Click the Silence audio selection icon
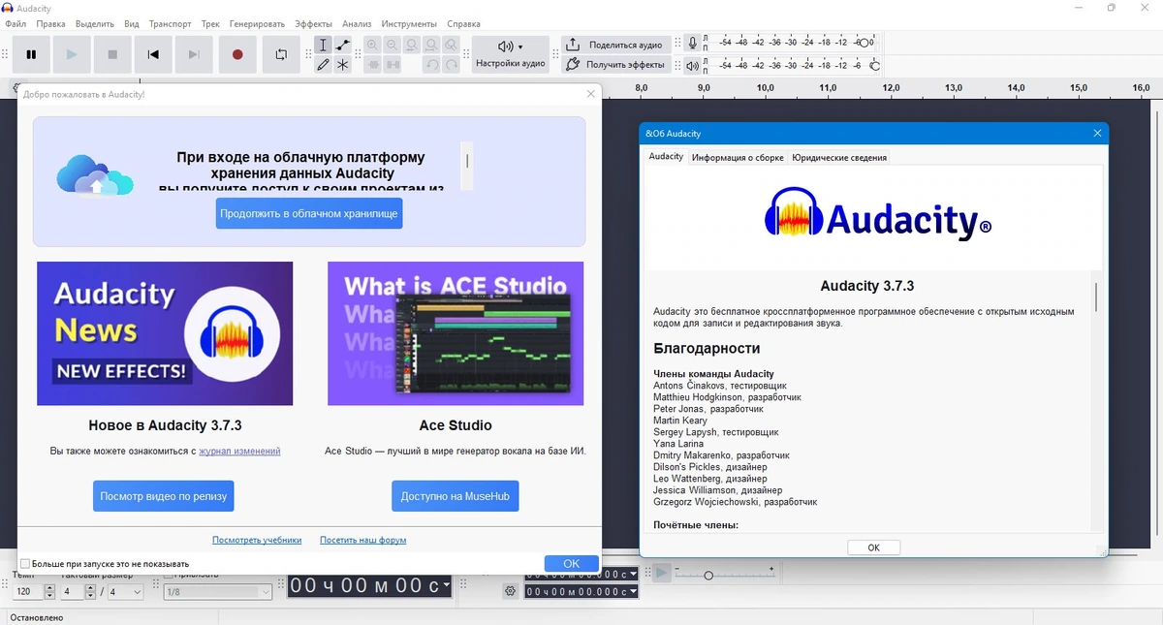 [393, 65]
